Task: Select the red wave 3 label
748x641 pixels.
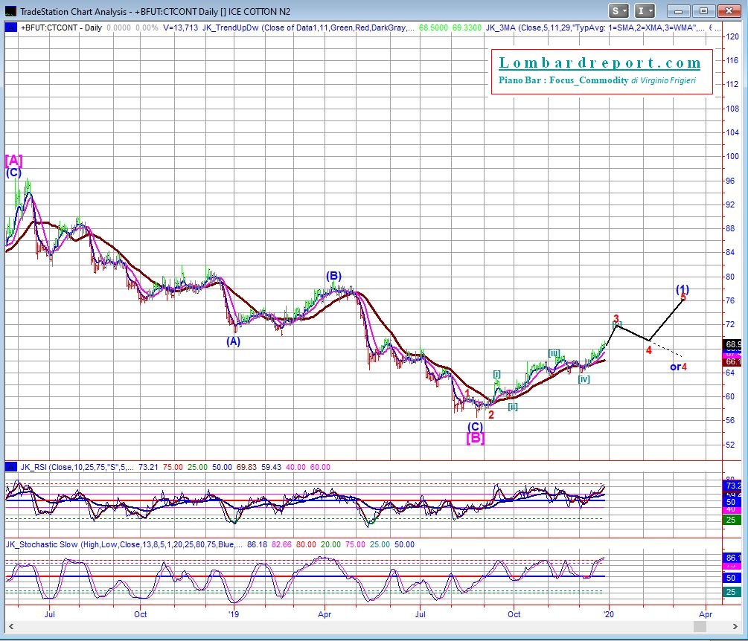Action: tap(616, 318)
